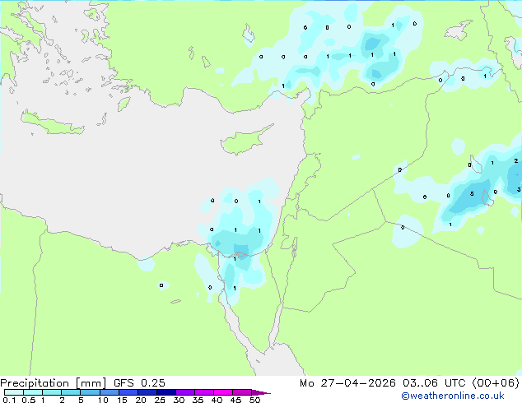Click the 'Precipitation [mm]' title text

(54, 383)
